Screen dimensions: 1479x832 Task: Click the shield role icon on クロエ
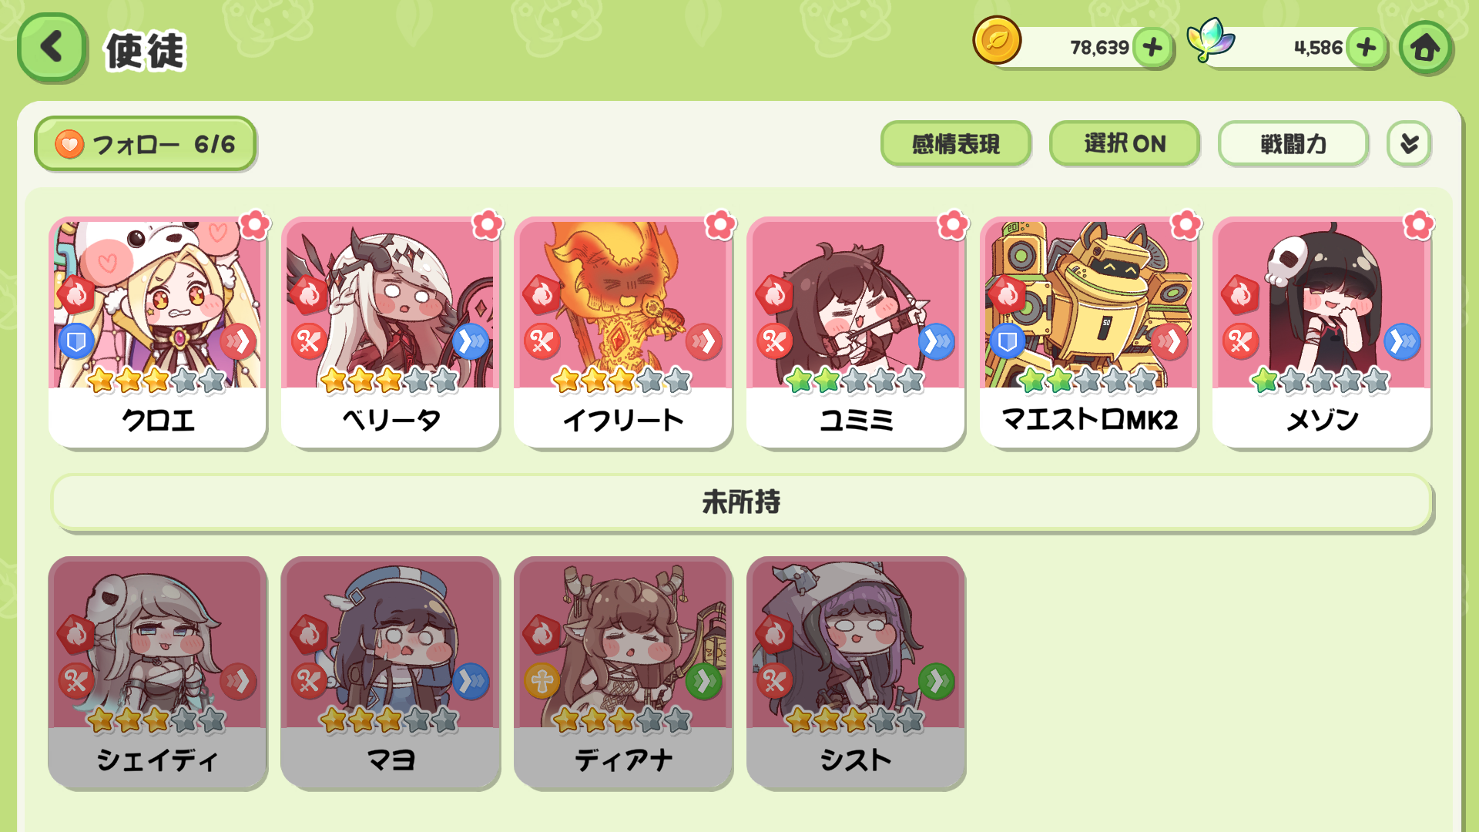(76, 341)
